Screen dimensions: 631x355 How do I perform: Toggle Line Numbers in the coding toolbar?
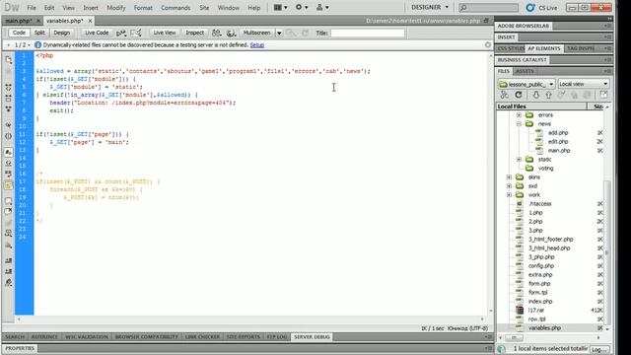(9, 152)
